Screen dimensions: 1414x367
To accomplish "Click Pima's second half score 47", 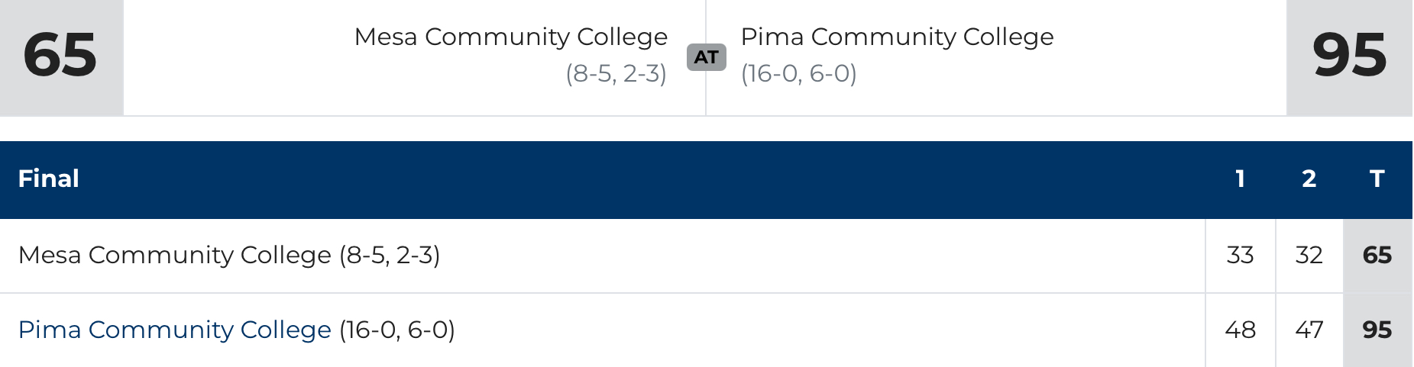I will tap(1309, 330).
